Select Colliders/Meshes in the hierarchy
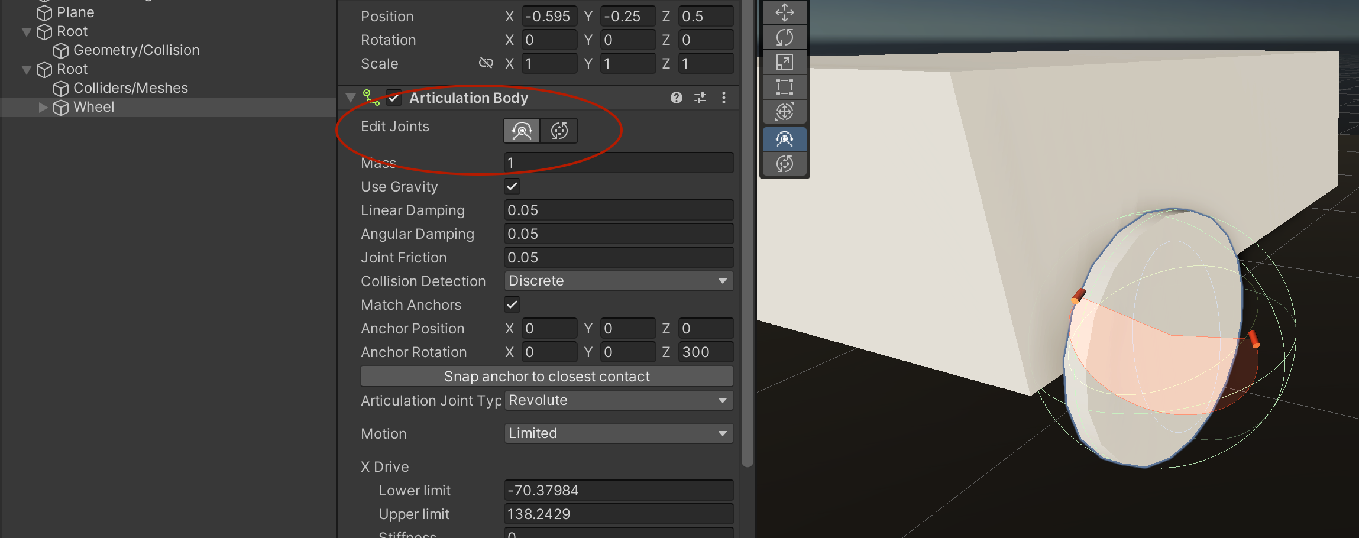Image resolution: width=1359 pixels, height=538 pixels. click(130, 88)
